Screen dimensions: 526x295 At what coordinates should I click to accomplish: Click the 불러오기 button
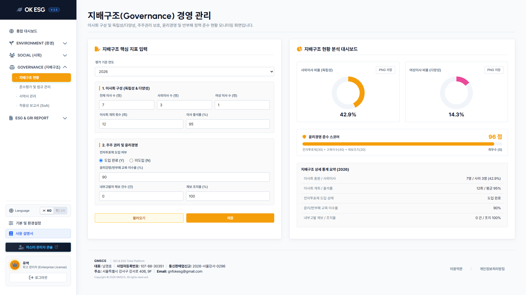click(139, 218)
